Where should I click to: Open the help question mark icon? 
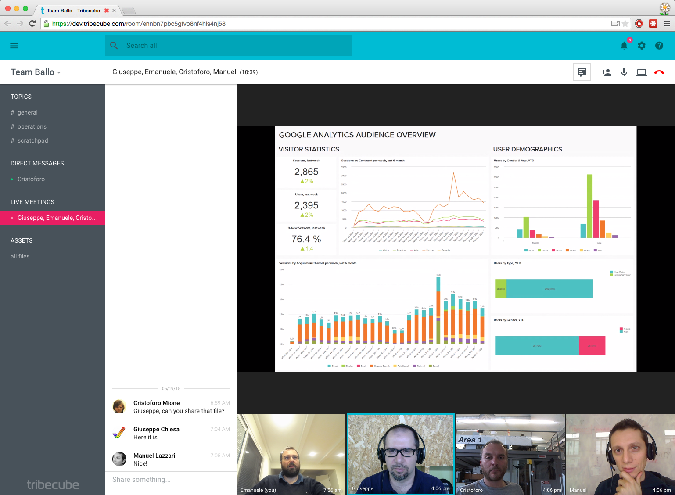[659, 46]
